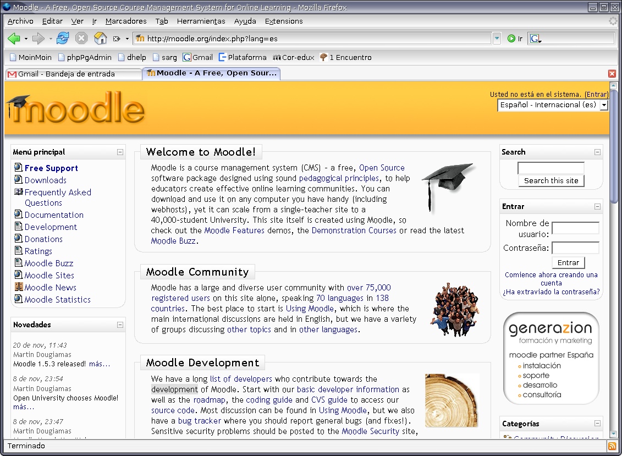
Task: Click the Google search engine icon
Action: (535, 39)
